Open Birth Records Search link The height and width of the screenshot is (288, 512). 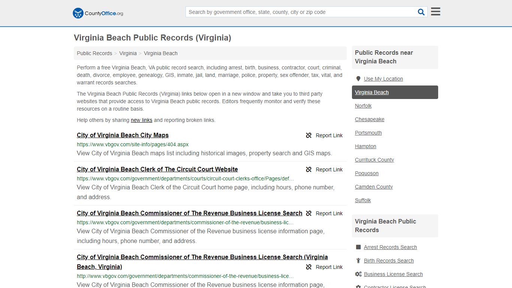[389, 261]
